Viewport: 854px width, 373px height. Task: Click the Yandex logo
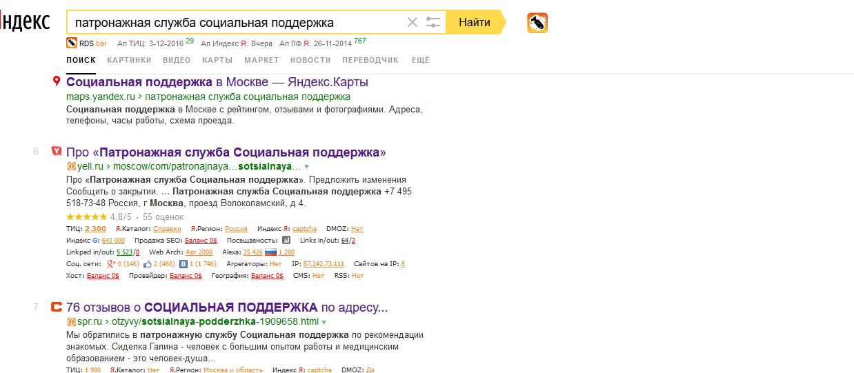coord(25,22)
